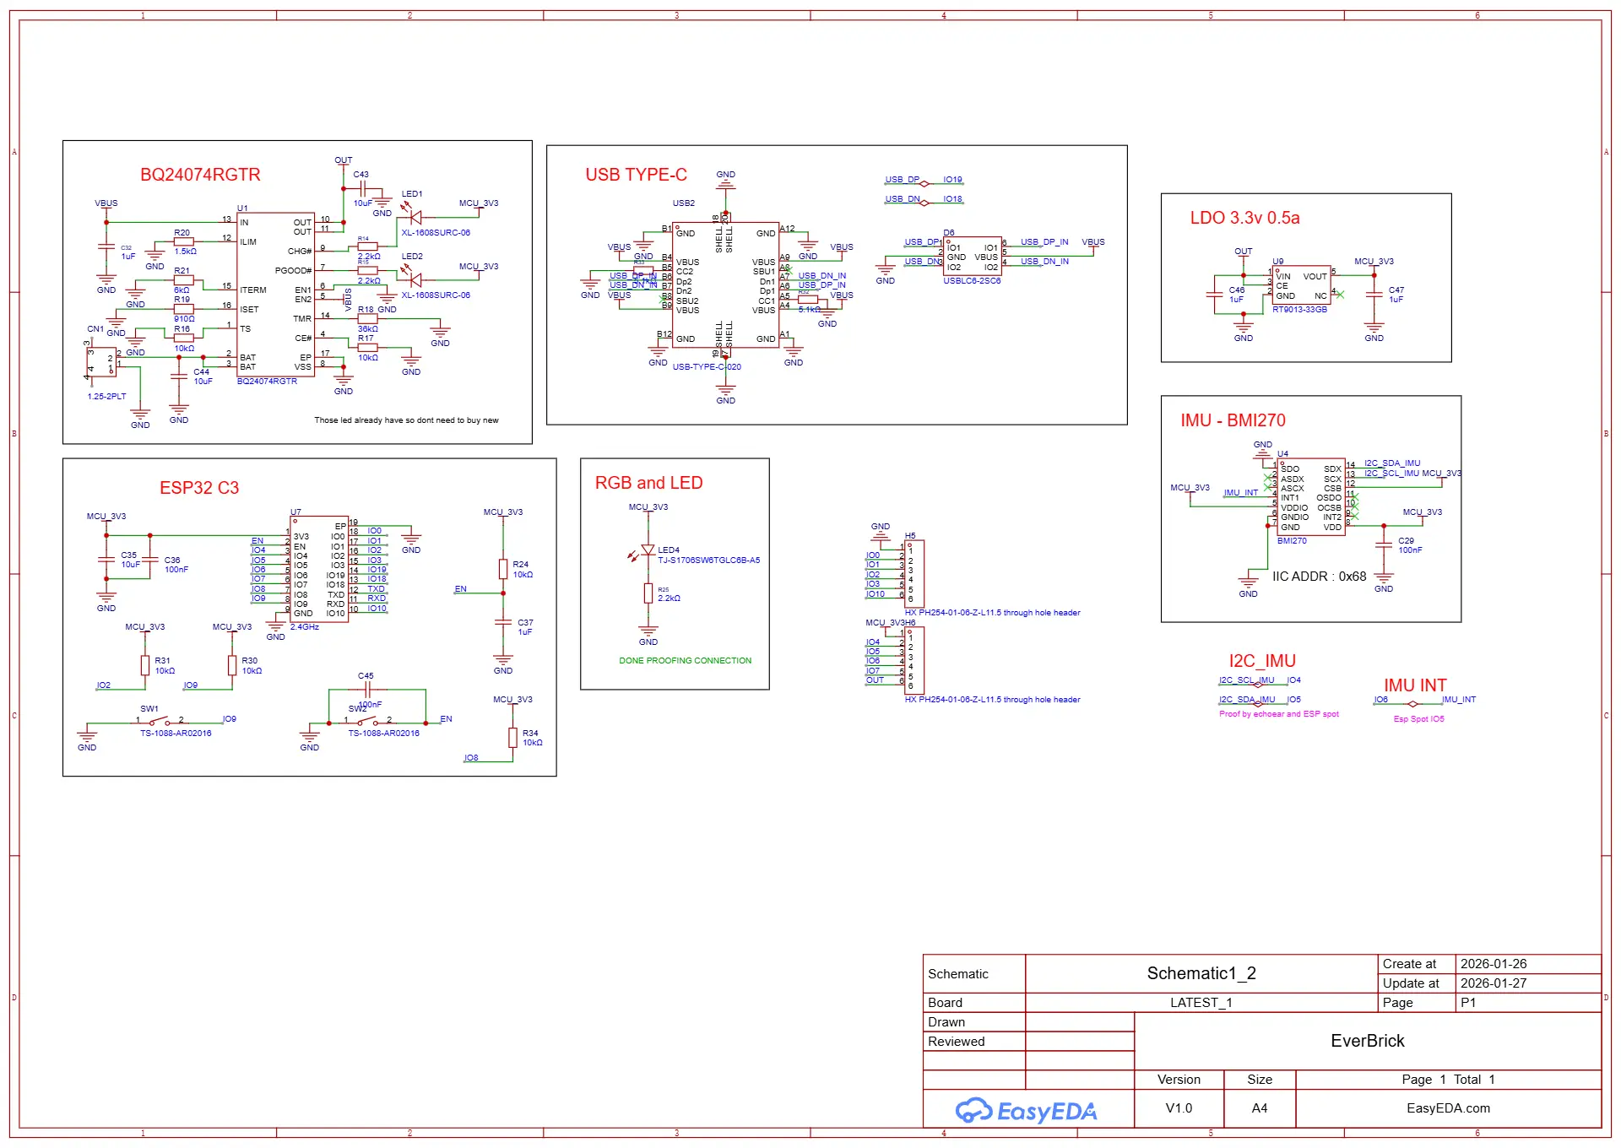
Task: Select the EverBrick project name
Action: [1368, 1041]
